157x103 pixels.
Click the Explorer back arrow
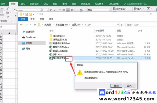21,25
